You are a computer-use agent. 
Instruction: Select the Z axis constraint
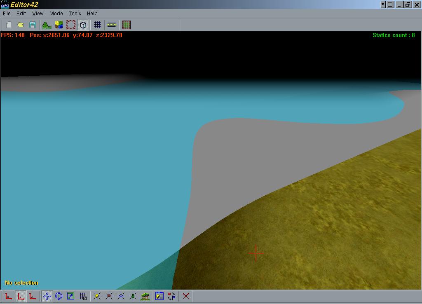pyautogui.click(x=33, y=297)
